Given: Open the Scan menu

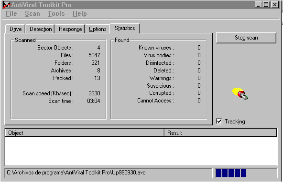Looking at the screenshot, I should pos(33,14).
